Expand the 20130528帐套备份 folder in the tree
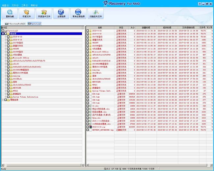Image resolution: width=214 pixels, height=171 pixels. coord(6,70)
